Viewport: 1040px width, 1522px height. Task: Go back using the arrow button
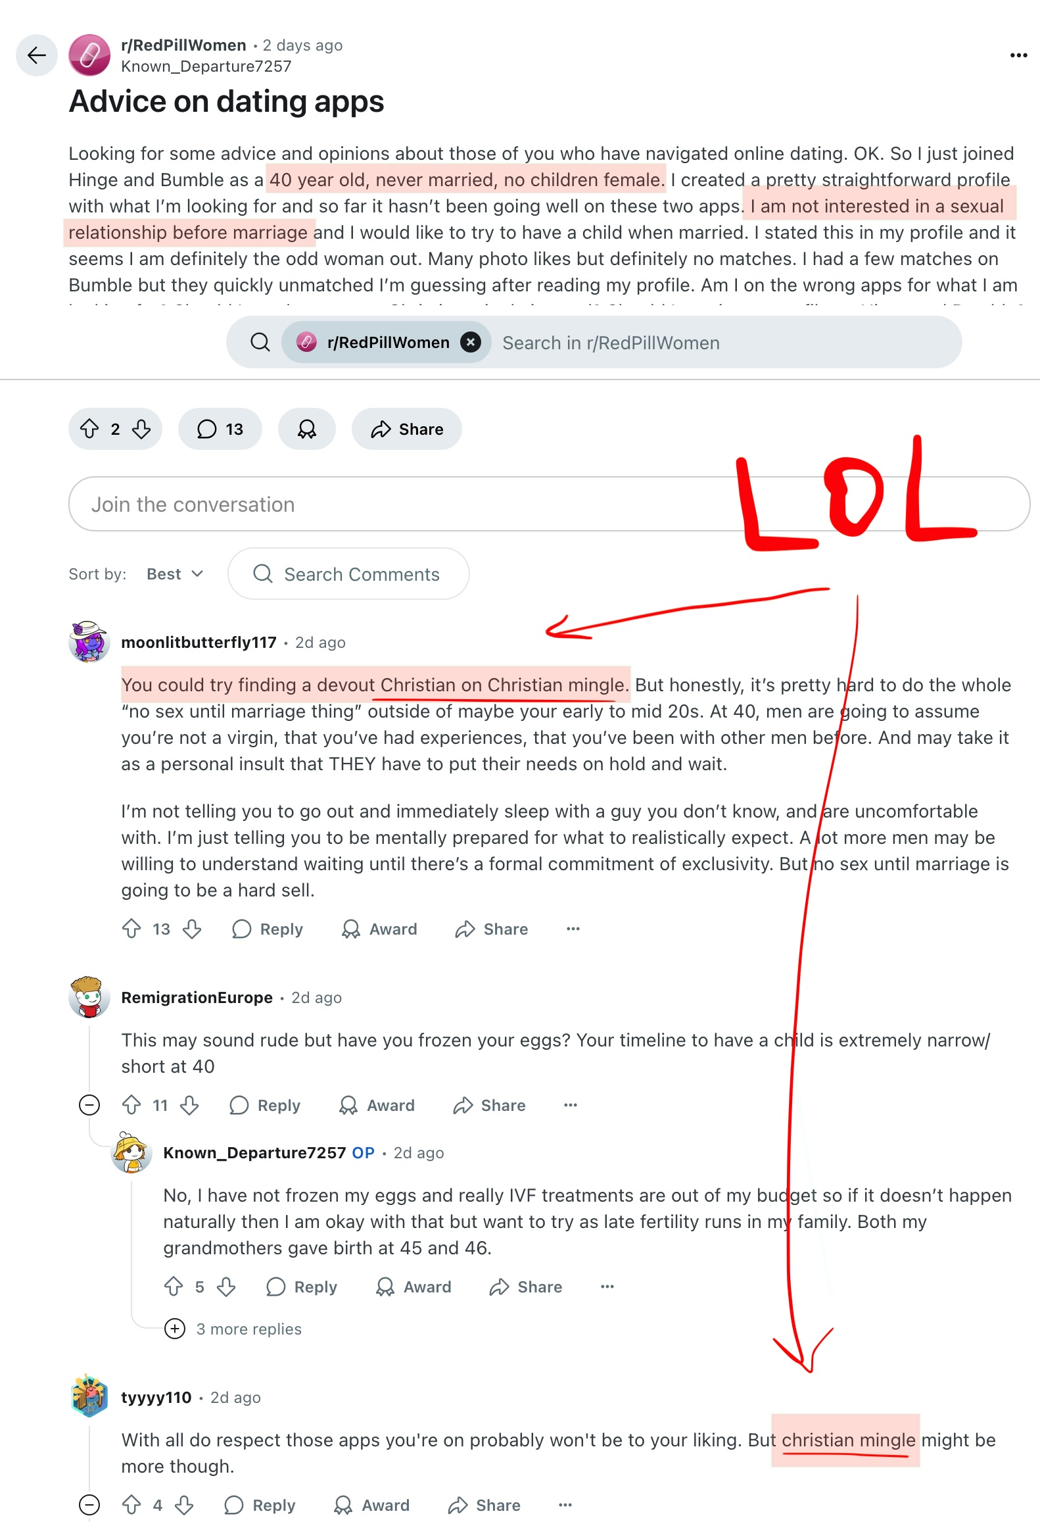[37, 55]
